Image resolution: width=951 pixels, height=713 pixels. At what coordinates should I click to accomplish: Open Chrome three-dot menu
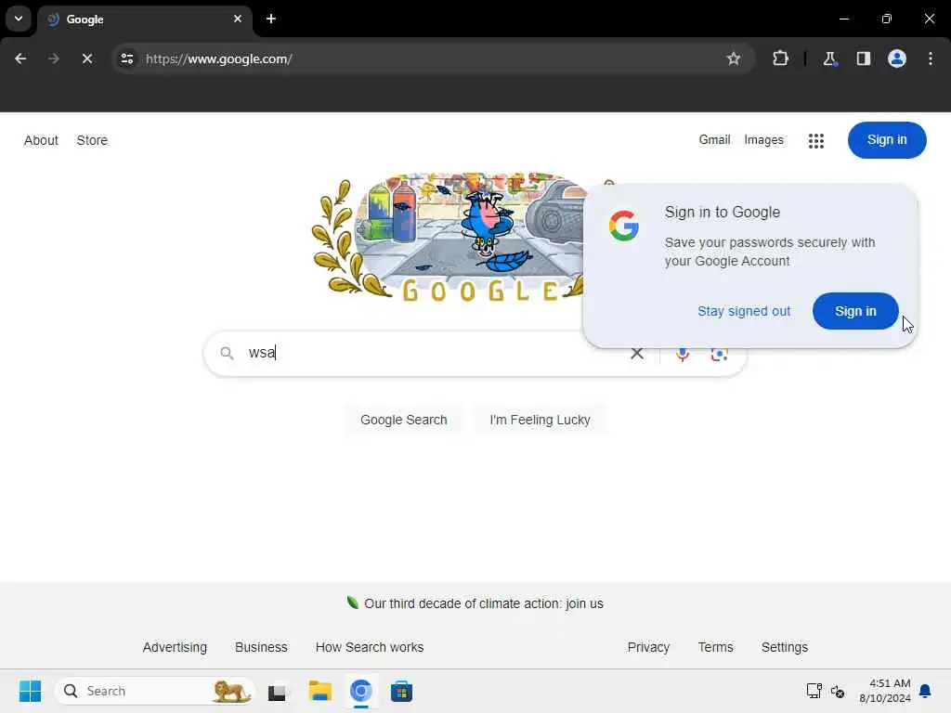coord(931,58)
